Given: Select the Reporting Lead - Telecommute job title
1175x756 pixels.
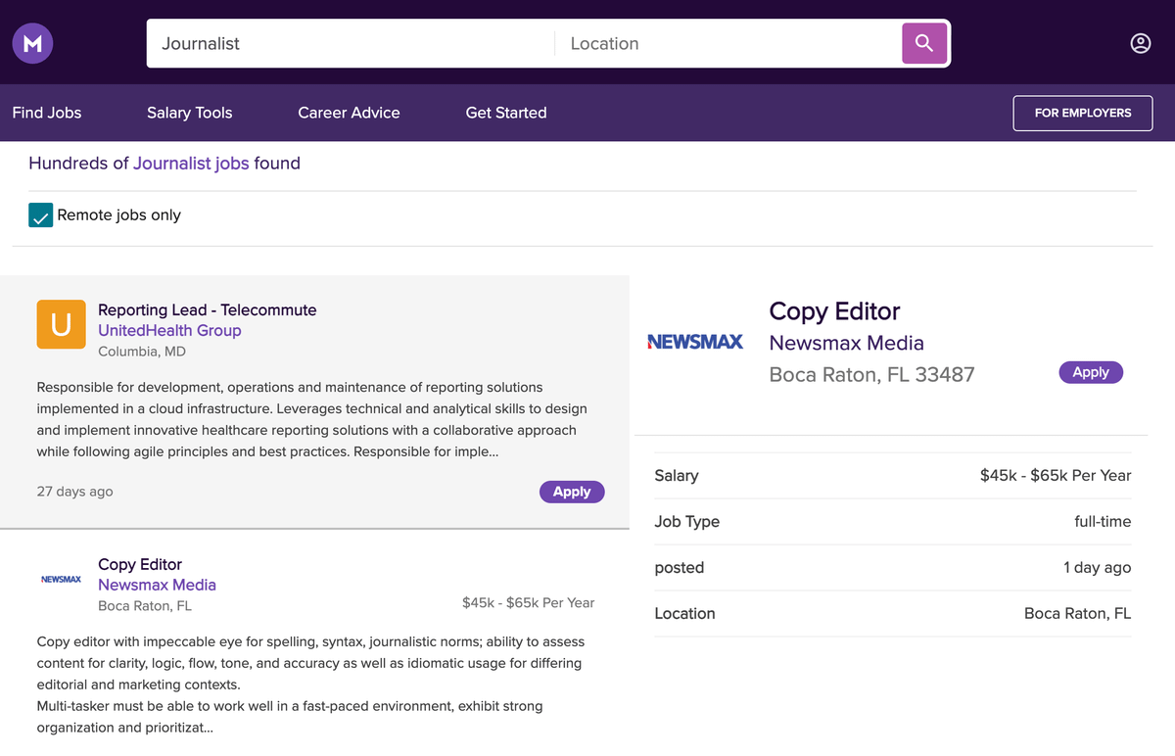Looking at the screenshot, I should [208, 310].
